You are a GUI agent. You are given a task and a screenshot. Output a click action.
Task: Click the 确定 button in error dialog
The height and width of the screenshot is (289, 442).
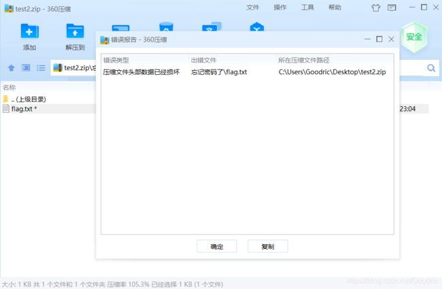pyautogui.click(x=217, y=246)
